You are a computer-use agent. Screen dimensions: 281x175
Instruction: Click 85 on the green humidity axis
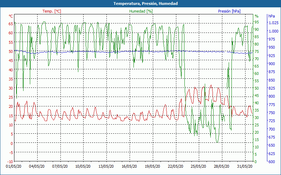tap(257, 37)
